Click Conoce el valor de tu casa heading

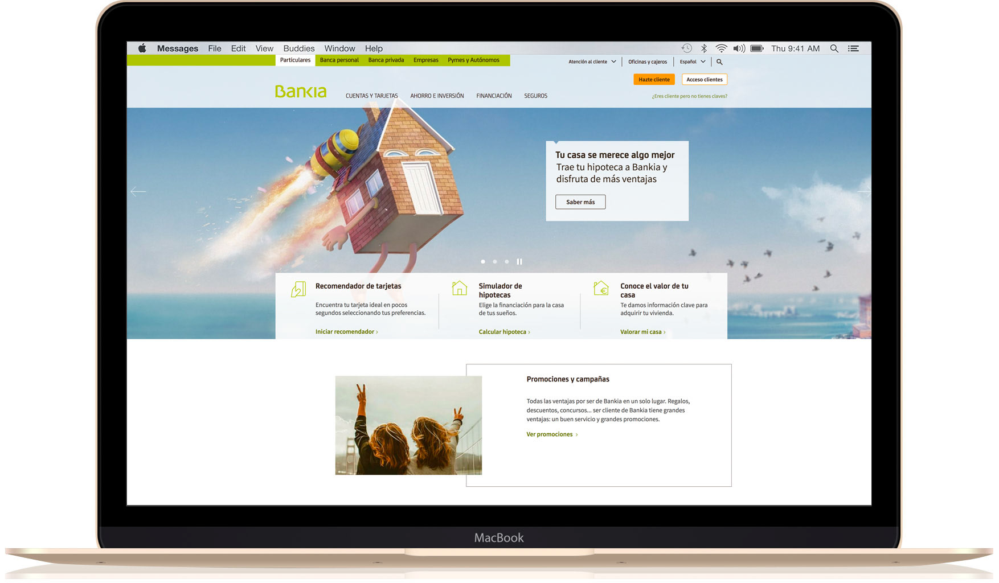654,290
